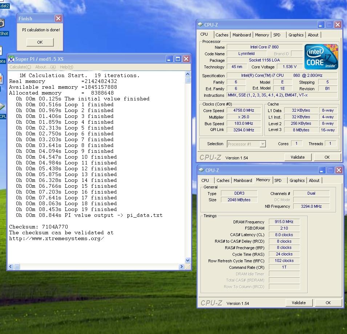Select the Memory tab in lower CPU-Z
The image size is (347, 334).
[263, 180]
